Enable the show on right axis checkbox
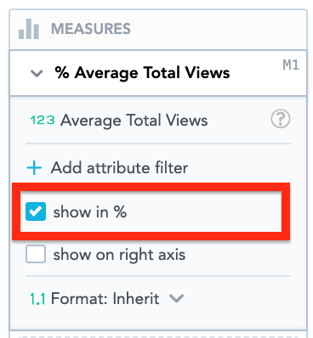Image resolution: width=313 pixels, height=338 pixels. tap(36, 254)
